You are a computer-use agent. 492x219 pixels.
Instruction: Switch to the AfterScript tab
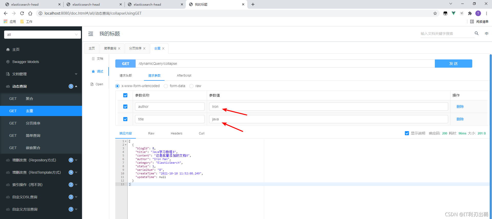click(x=184, y=76)
